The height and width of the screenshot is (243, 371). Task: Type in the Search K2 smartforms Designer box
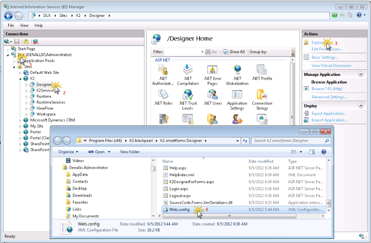(291, 140)
